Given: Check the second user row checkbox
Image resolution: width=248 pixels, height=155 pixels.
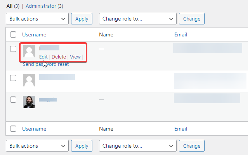Looking at the screenshot, I should [x=13, y=78].
